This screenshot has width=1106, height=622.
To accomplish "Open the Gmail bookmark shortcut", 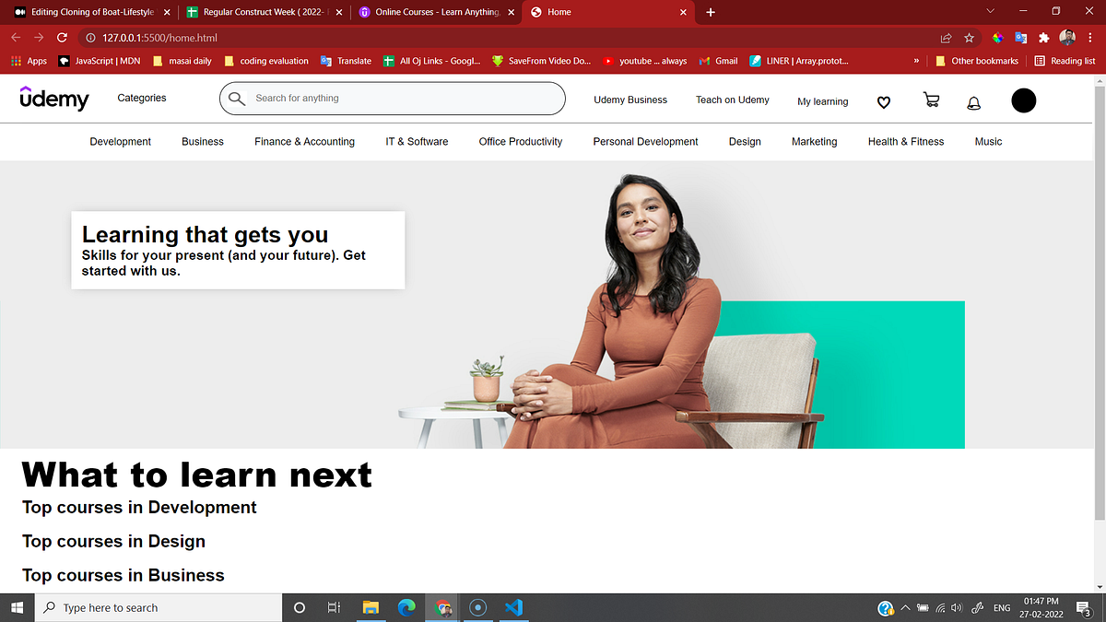I will [x=718, y=61].
